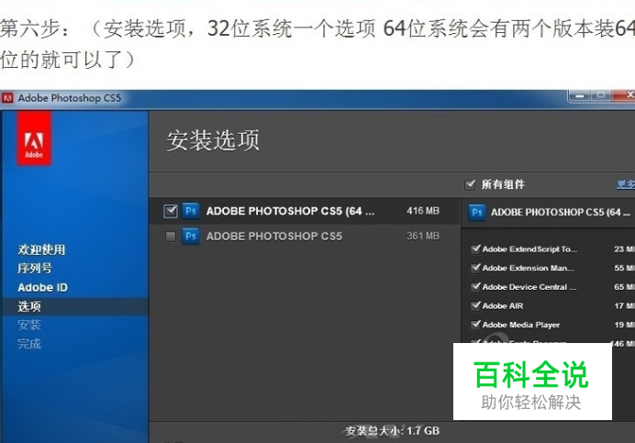The width and height of the screenshot is (635, 443).
Task: Minimize the Adobe Photoshop CS5 installer window
Action: point(580,96)
